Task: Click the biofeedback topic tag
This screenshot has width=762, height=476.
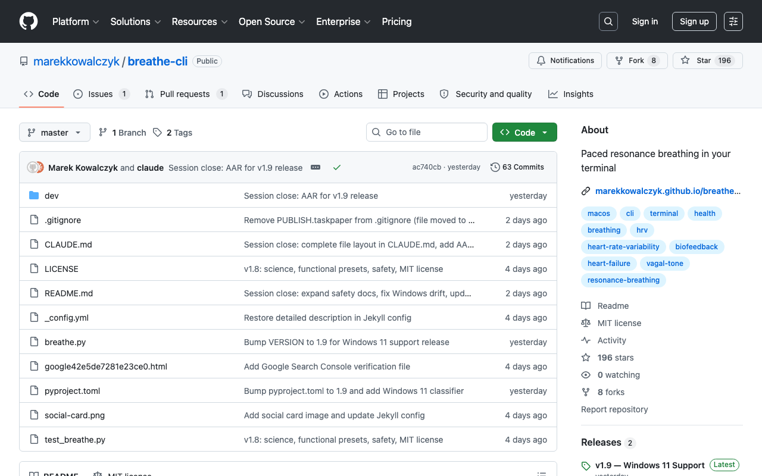Action: click(x=697, y=247)
